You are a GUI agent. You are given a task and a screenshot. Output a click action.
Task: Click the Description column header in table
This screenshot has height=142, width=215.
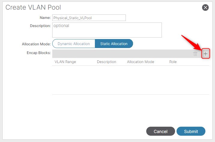106,62
